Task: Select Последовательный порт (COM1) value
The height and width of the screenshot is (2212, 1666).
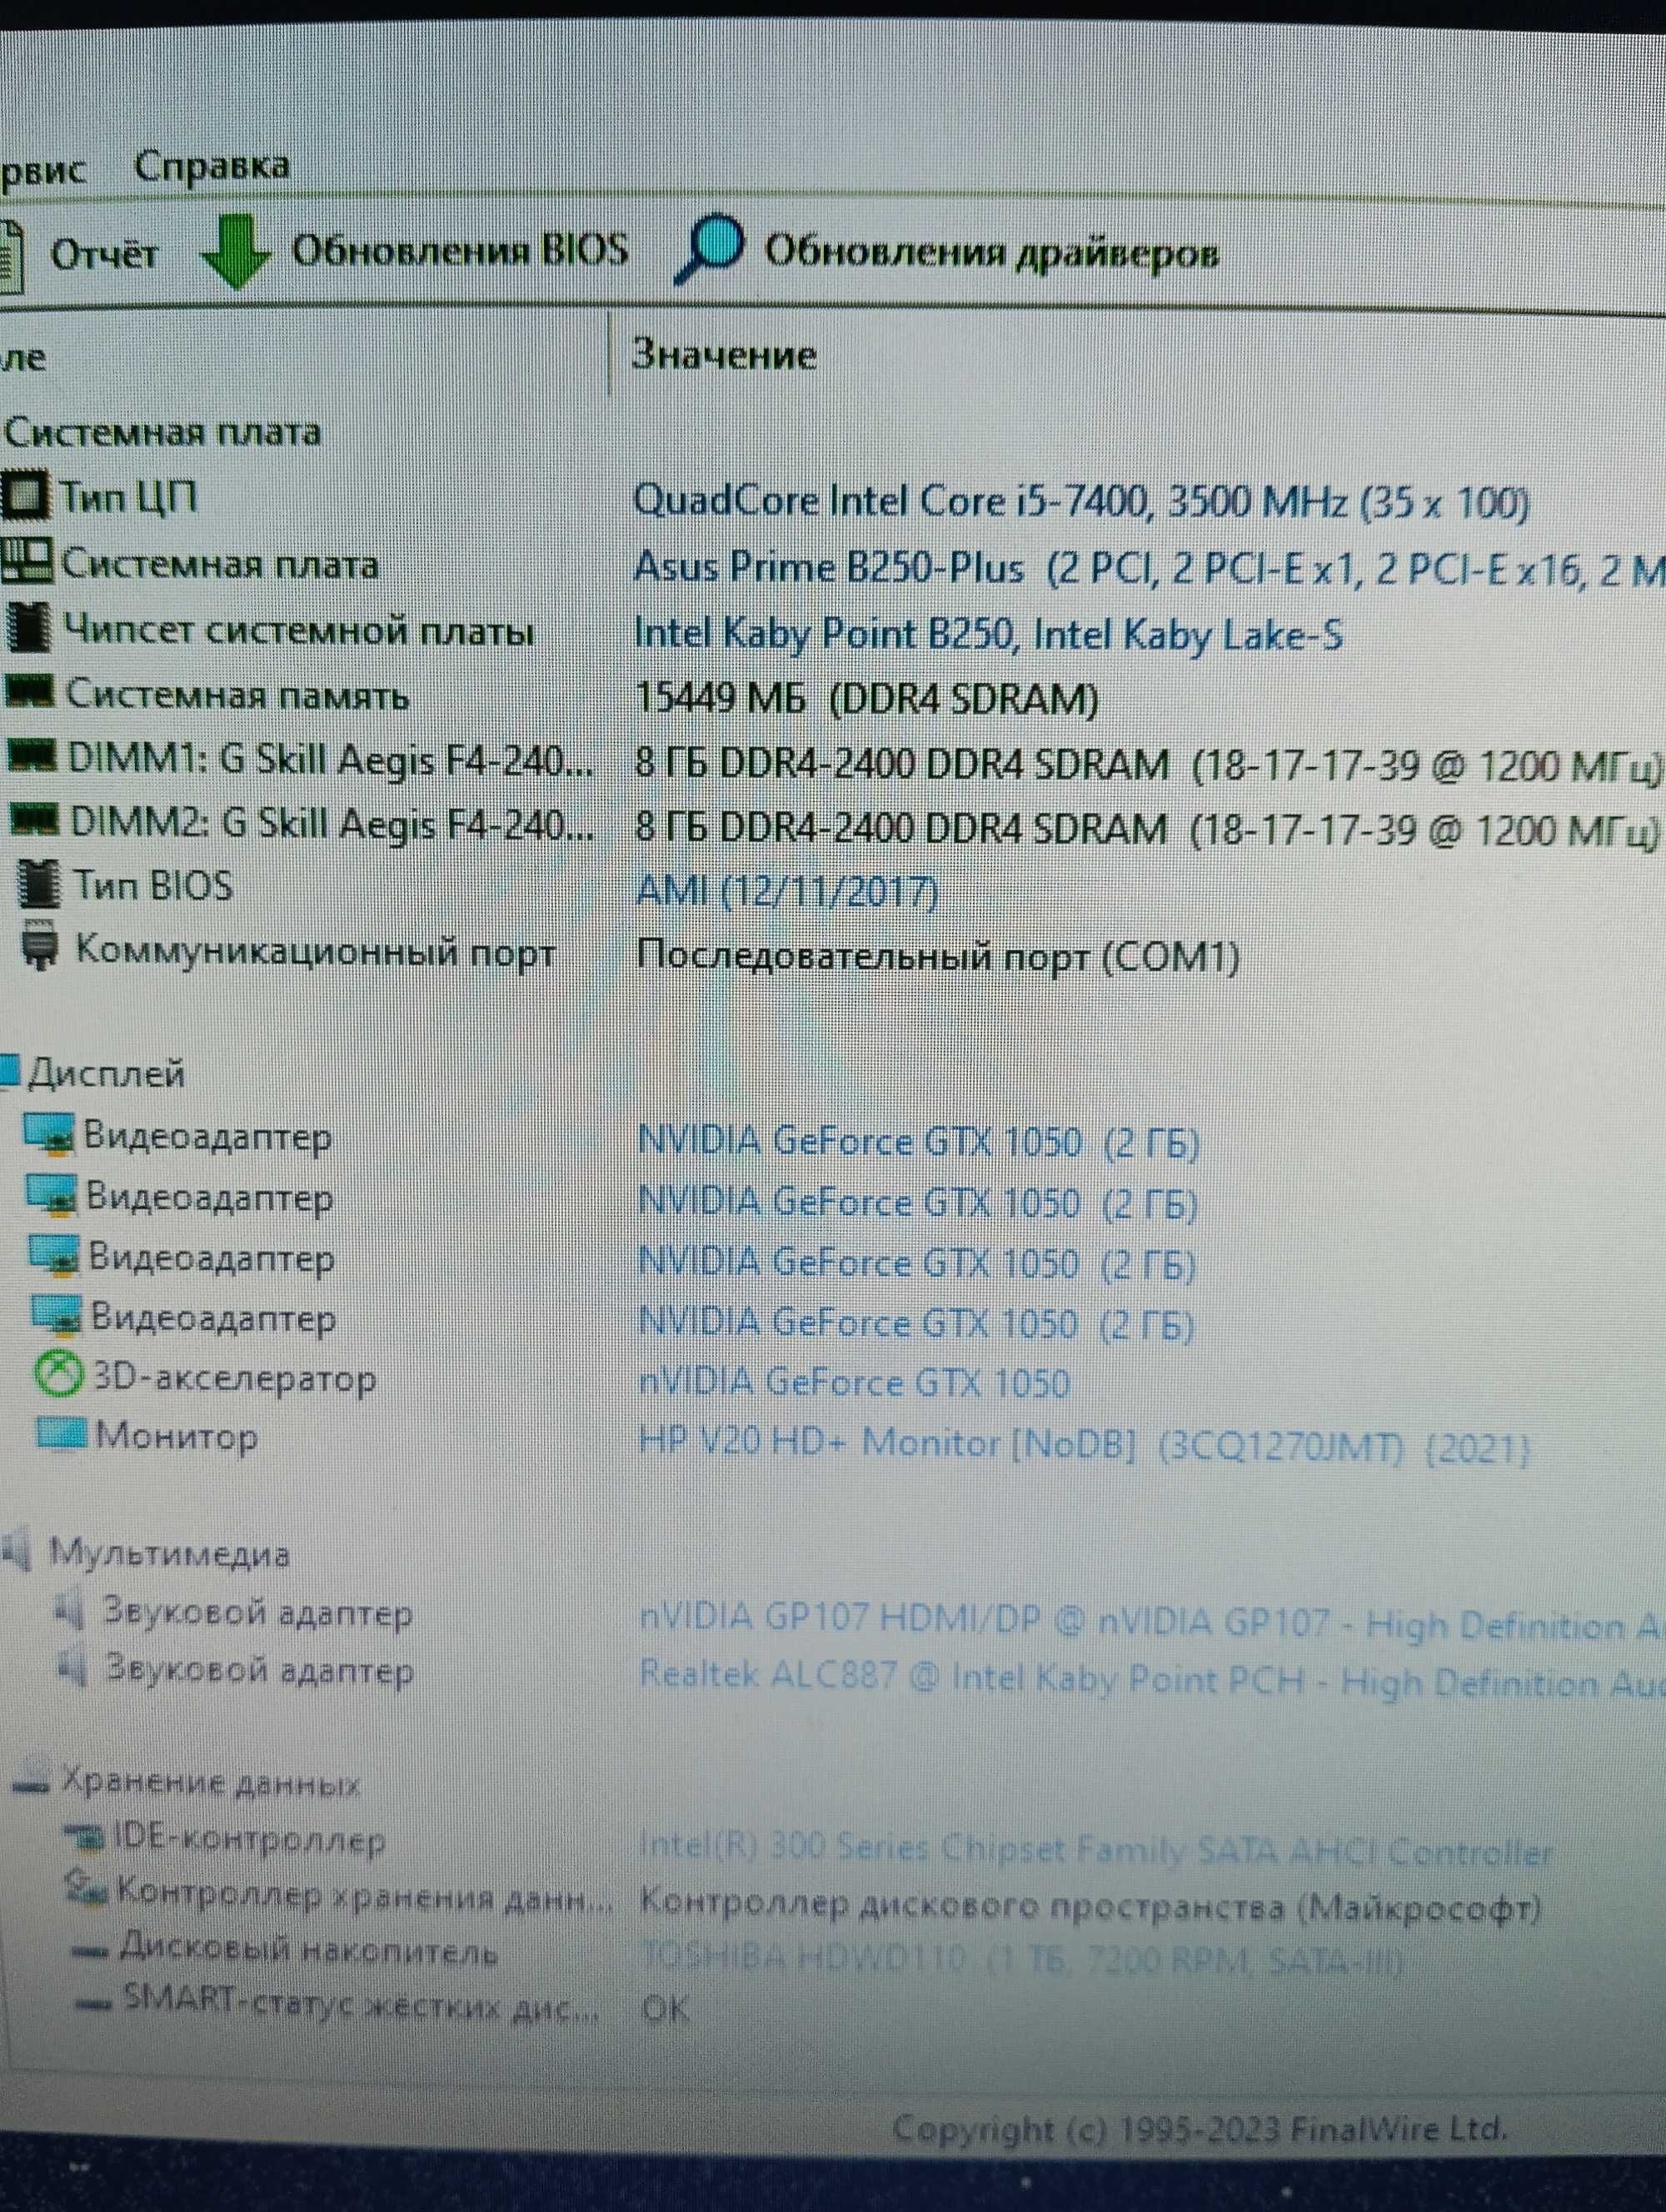Action: tap(938, 956)
